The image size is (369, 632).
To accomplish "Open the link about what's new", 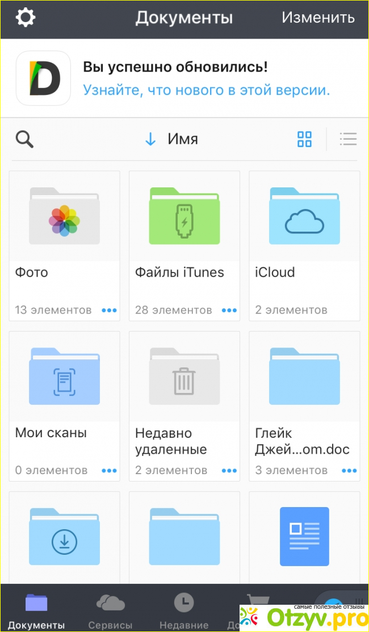I will [206, 90].
